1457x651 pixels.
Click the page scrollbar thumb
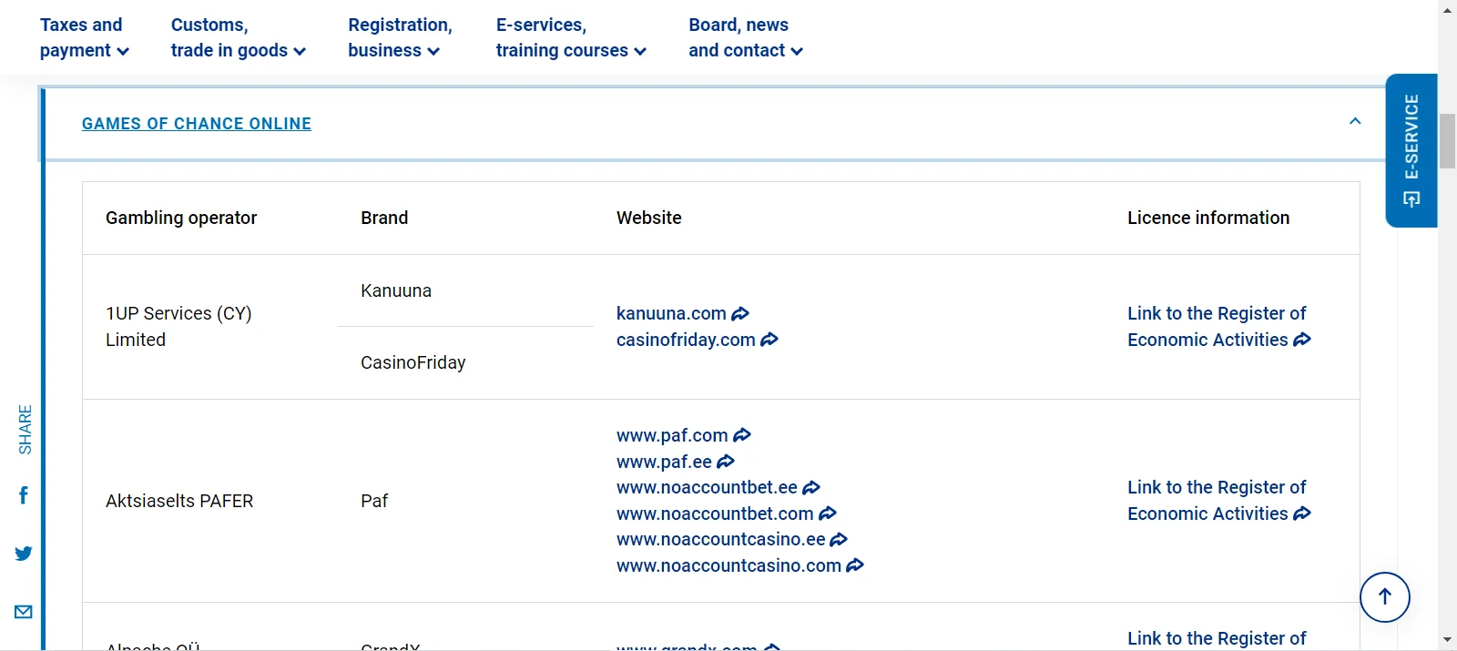1447,141
